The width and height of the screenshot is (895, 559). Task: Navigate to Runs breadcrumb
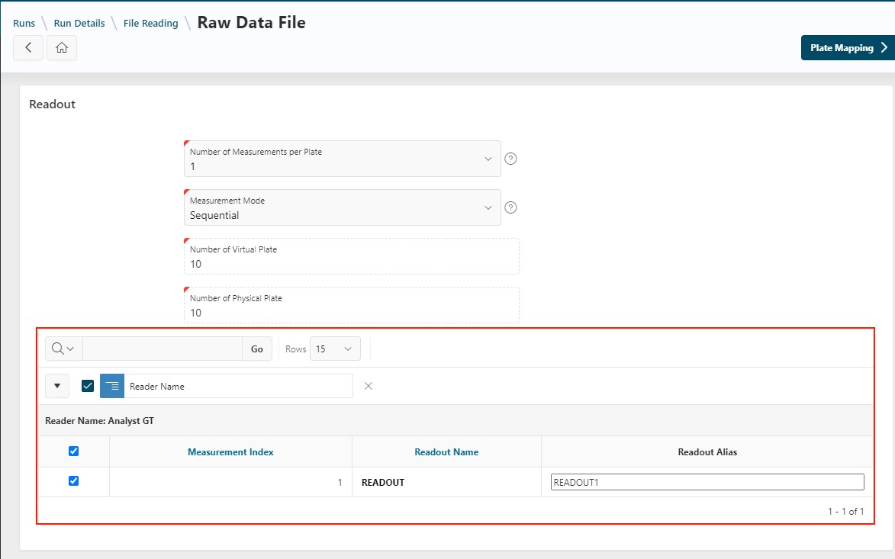click(24, 24)
